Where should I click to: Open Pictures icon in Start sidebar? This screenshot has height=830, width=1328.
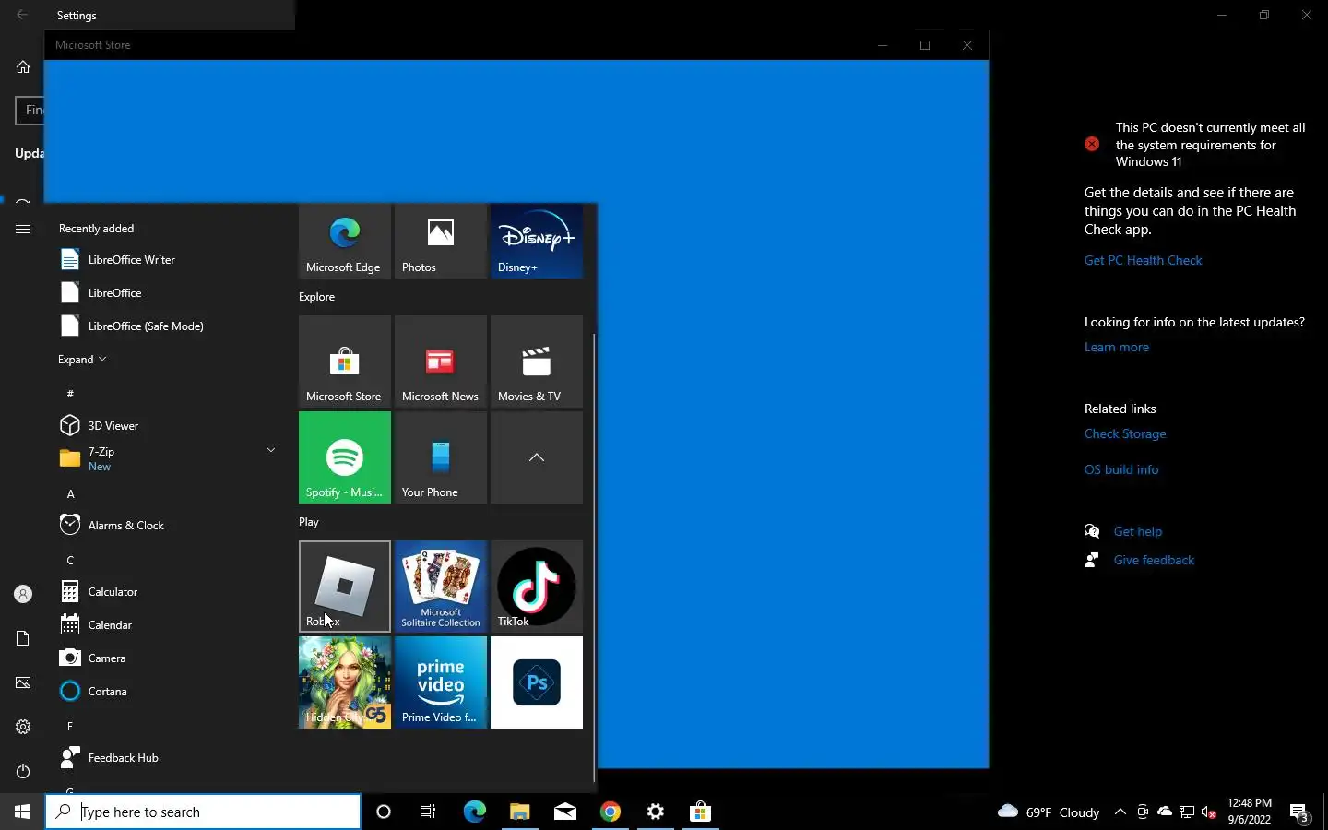23,682
